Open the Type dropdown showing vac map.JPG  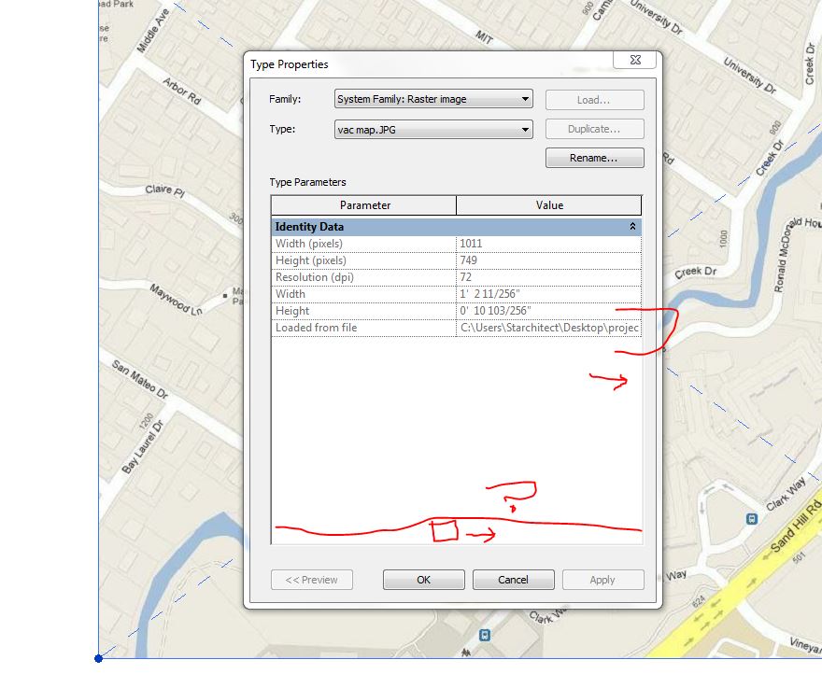coord(433,130)
